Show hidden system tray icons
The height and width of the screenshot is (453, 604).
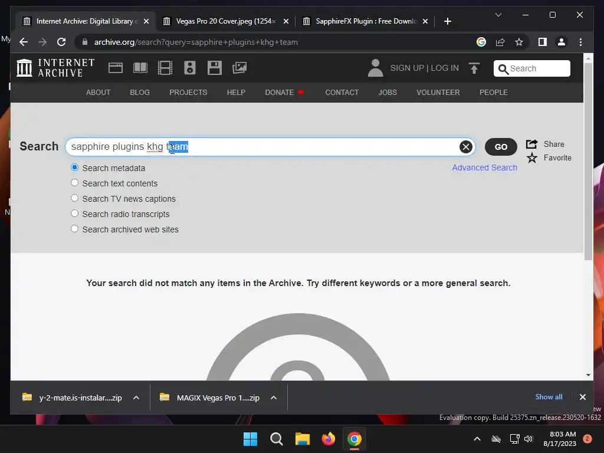pyautogui.click(x=477, y=439)
